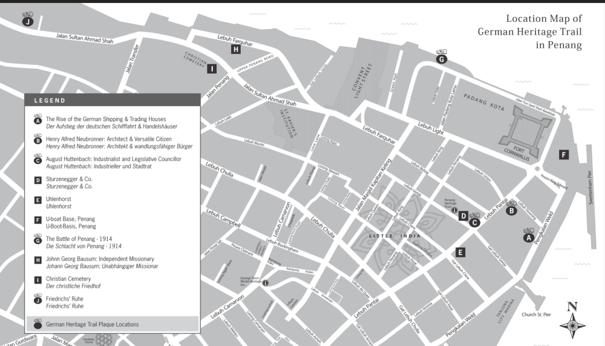The image size is (605, 346).
Task: Click the English 'Sturzenegger & Co.' legend entry
Action: [x=69, y=179]
